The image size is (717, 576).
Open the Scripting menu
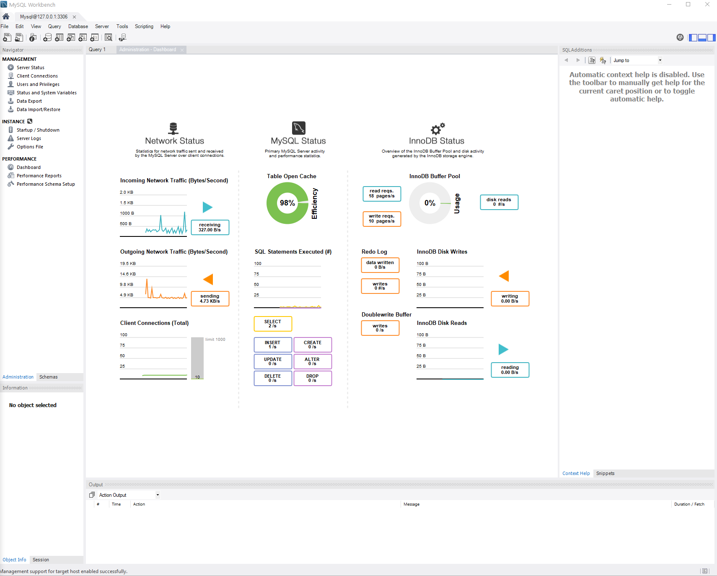click(x=144, y=26)
